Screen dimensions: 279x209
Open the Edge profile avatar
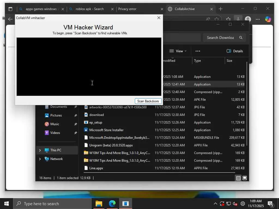click(x=248, y=19)
